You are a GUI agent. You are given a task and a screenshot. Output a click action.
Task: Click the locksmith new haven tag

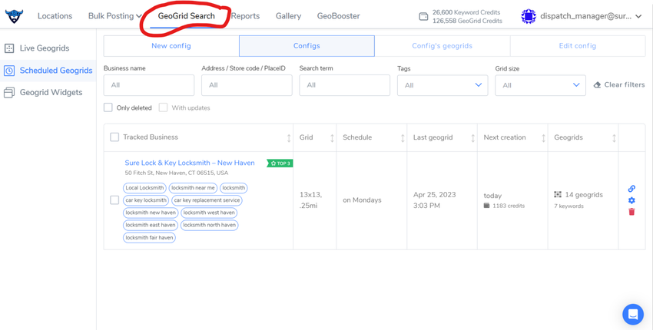pyautogui.click(x=151, y=213)
